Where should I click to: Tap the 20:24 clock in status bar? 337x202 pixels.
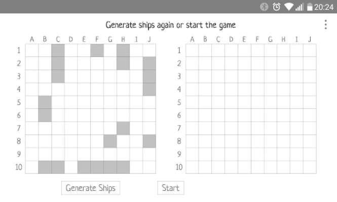pyautogui.click(x=324, y=7)
